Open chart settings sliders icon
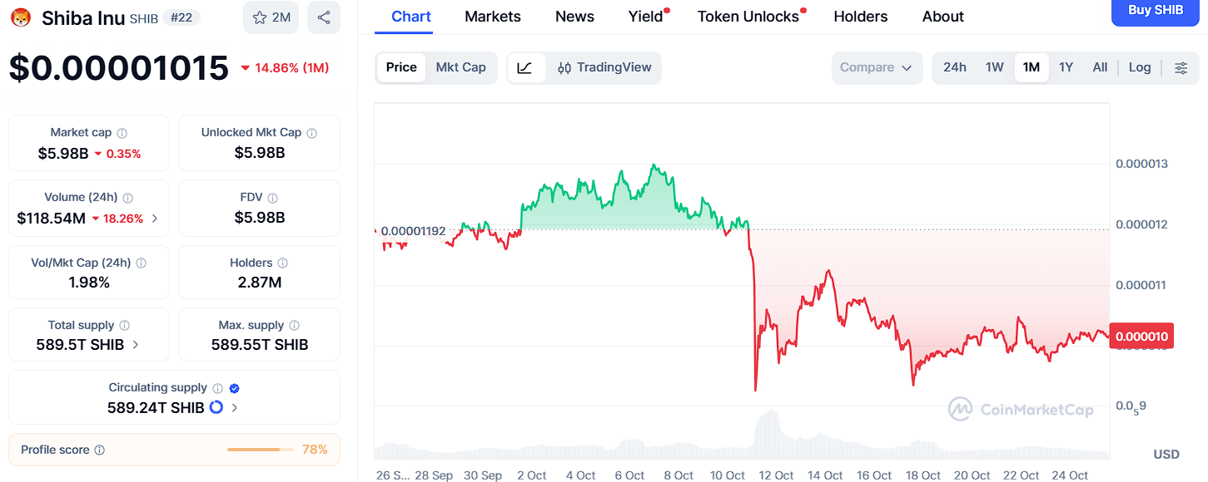1208x482 pixels. tap(1181, 67)
